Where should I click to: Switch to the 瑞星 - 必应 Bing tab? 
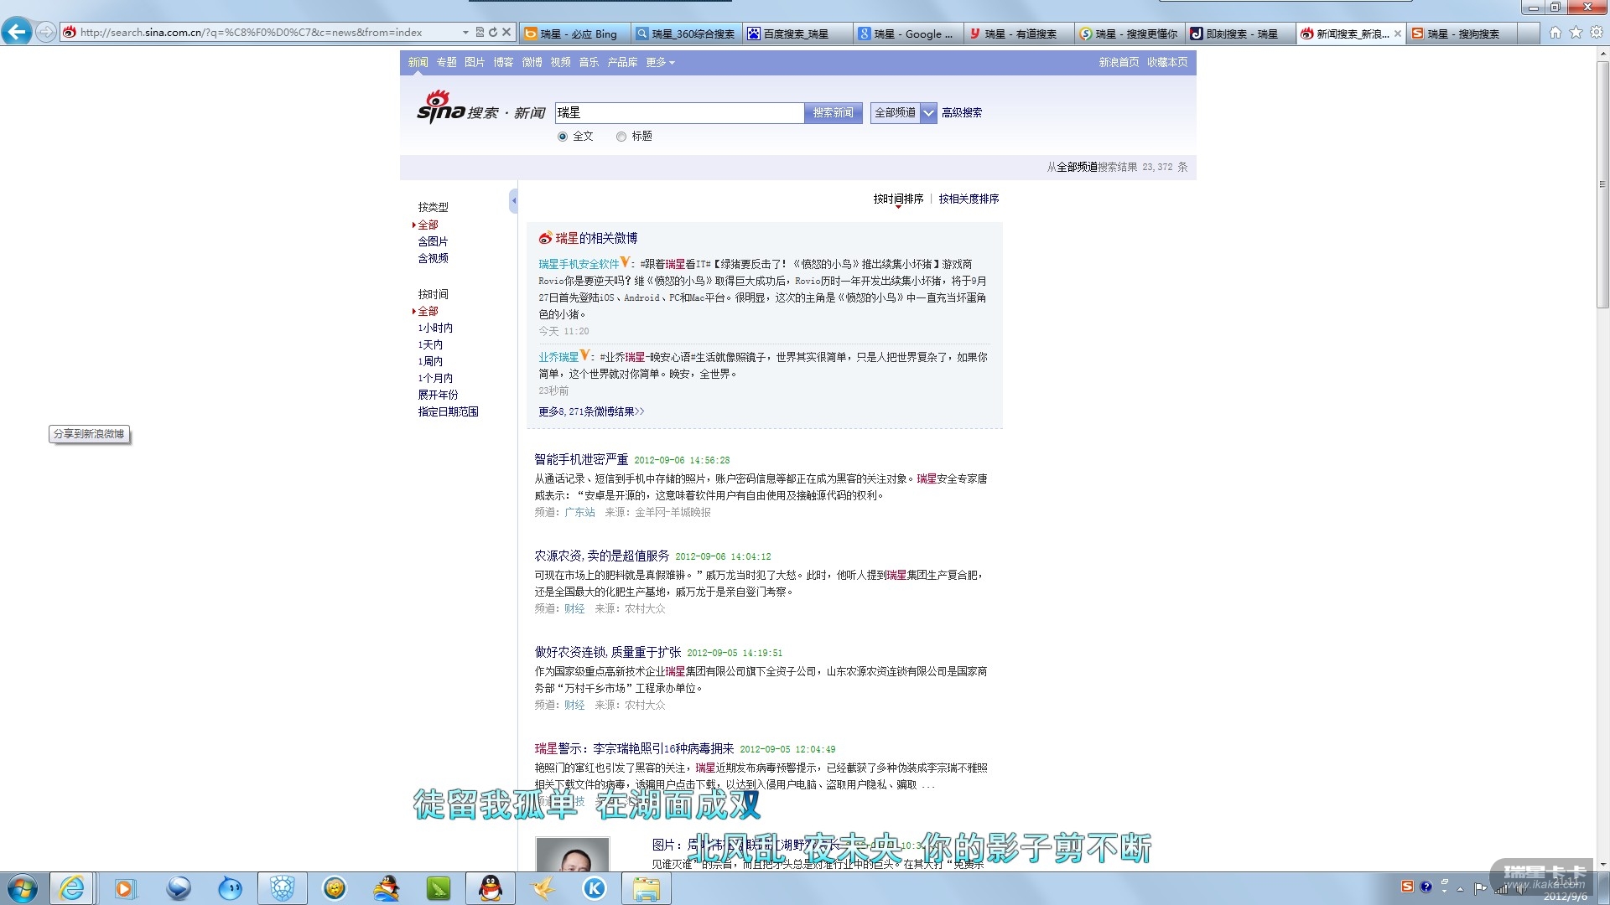click(577, 34)
